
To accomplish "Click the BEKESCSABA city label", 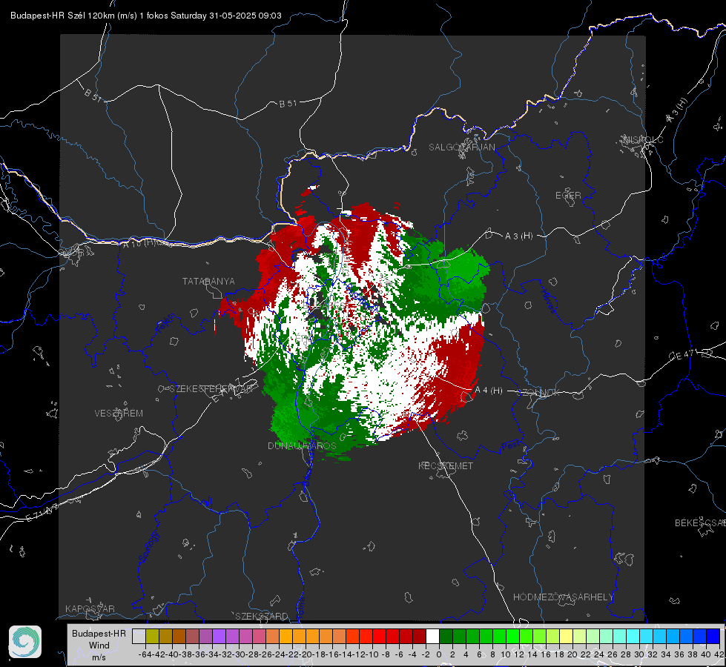I will point(700,523).
